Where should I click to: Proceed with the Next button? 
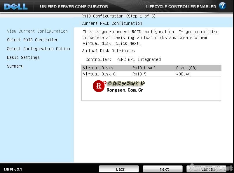(164, 169)
